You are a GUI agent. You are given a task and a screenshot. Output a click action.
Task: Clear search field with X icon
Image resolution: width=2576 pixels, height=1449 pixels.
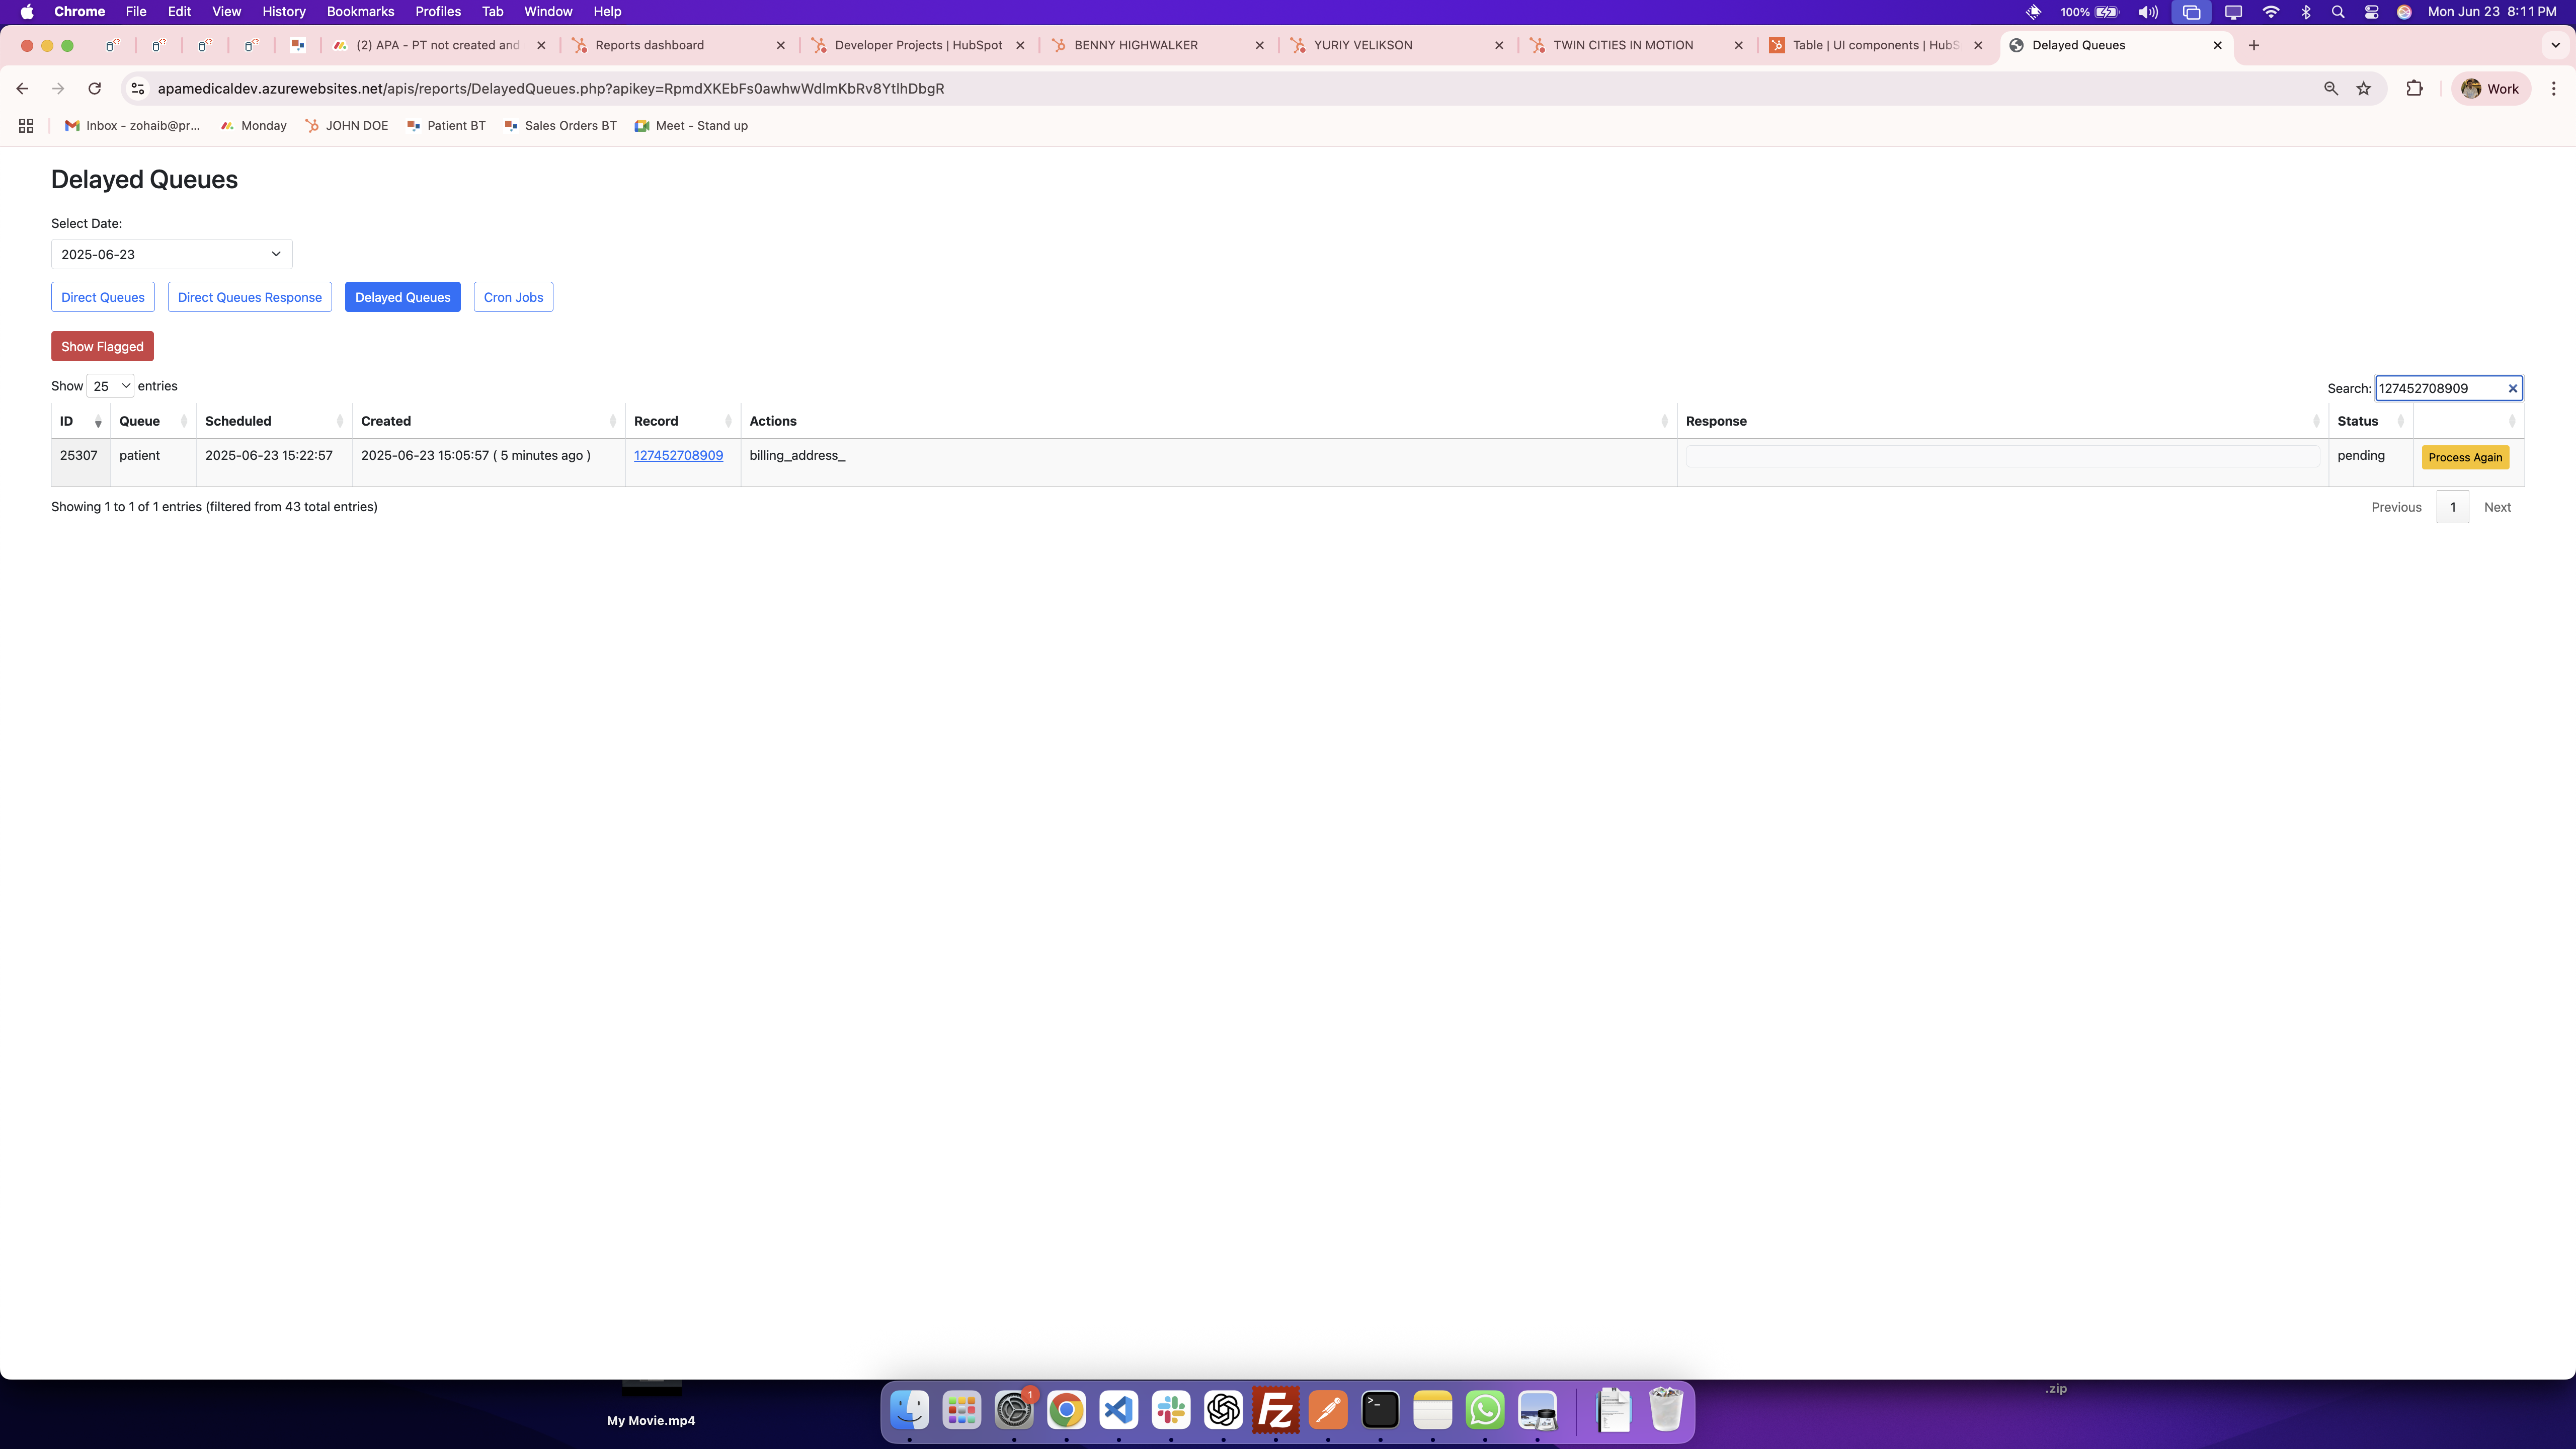(x=2512, y=388)
